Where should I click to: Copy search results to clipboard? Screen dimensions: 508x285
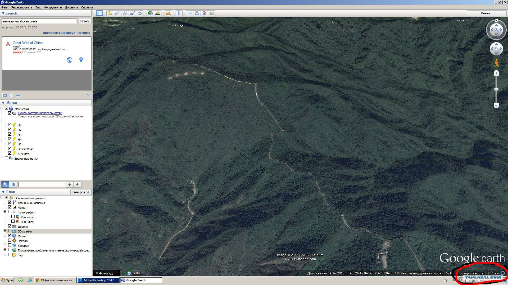click(11, 96)
